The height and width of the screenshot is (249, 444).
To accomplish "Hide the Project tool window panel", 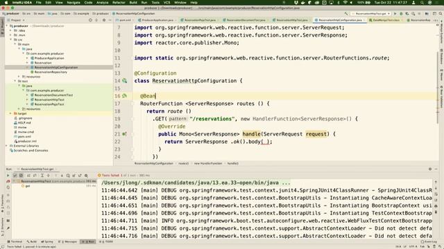I will (110, 20).
